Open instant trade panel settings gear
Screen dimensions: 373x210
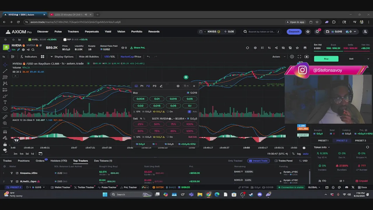(178, 86)
